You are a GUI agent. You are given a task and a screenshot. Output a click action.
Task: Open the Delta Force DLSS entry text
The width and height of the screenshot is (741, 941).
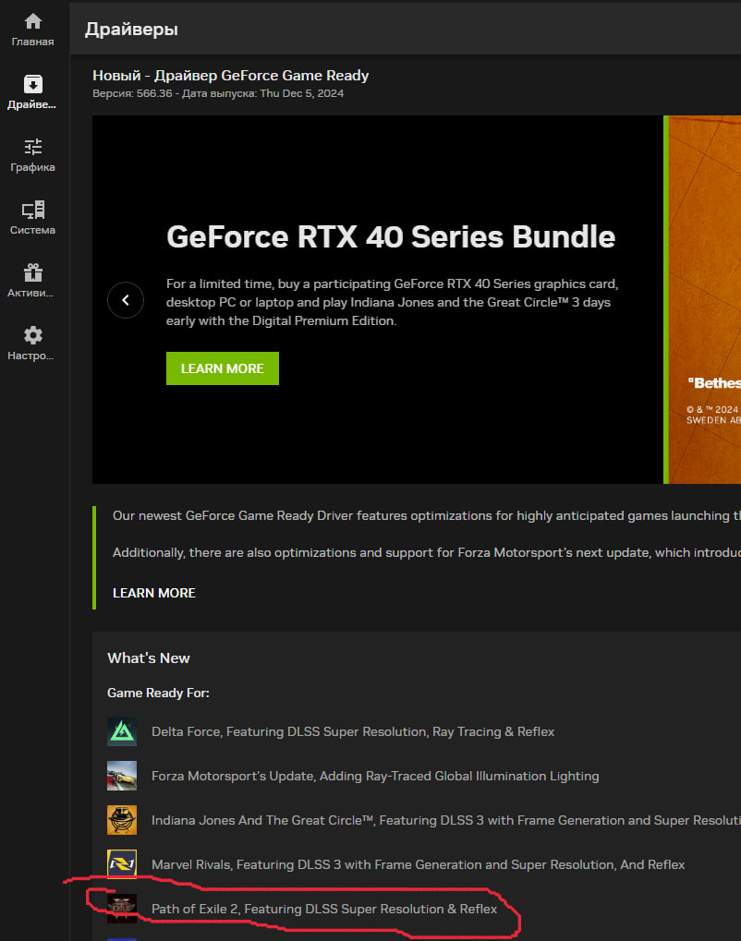353,731
